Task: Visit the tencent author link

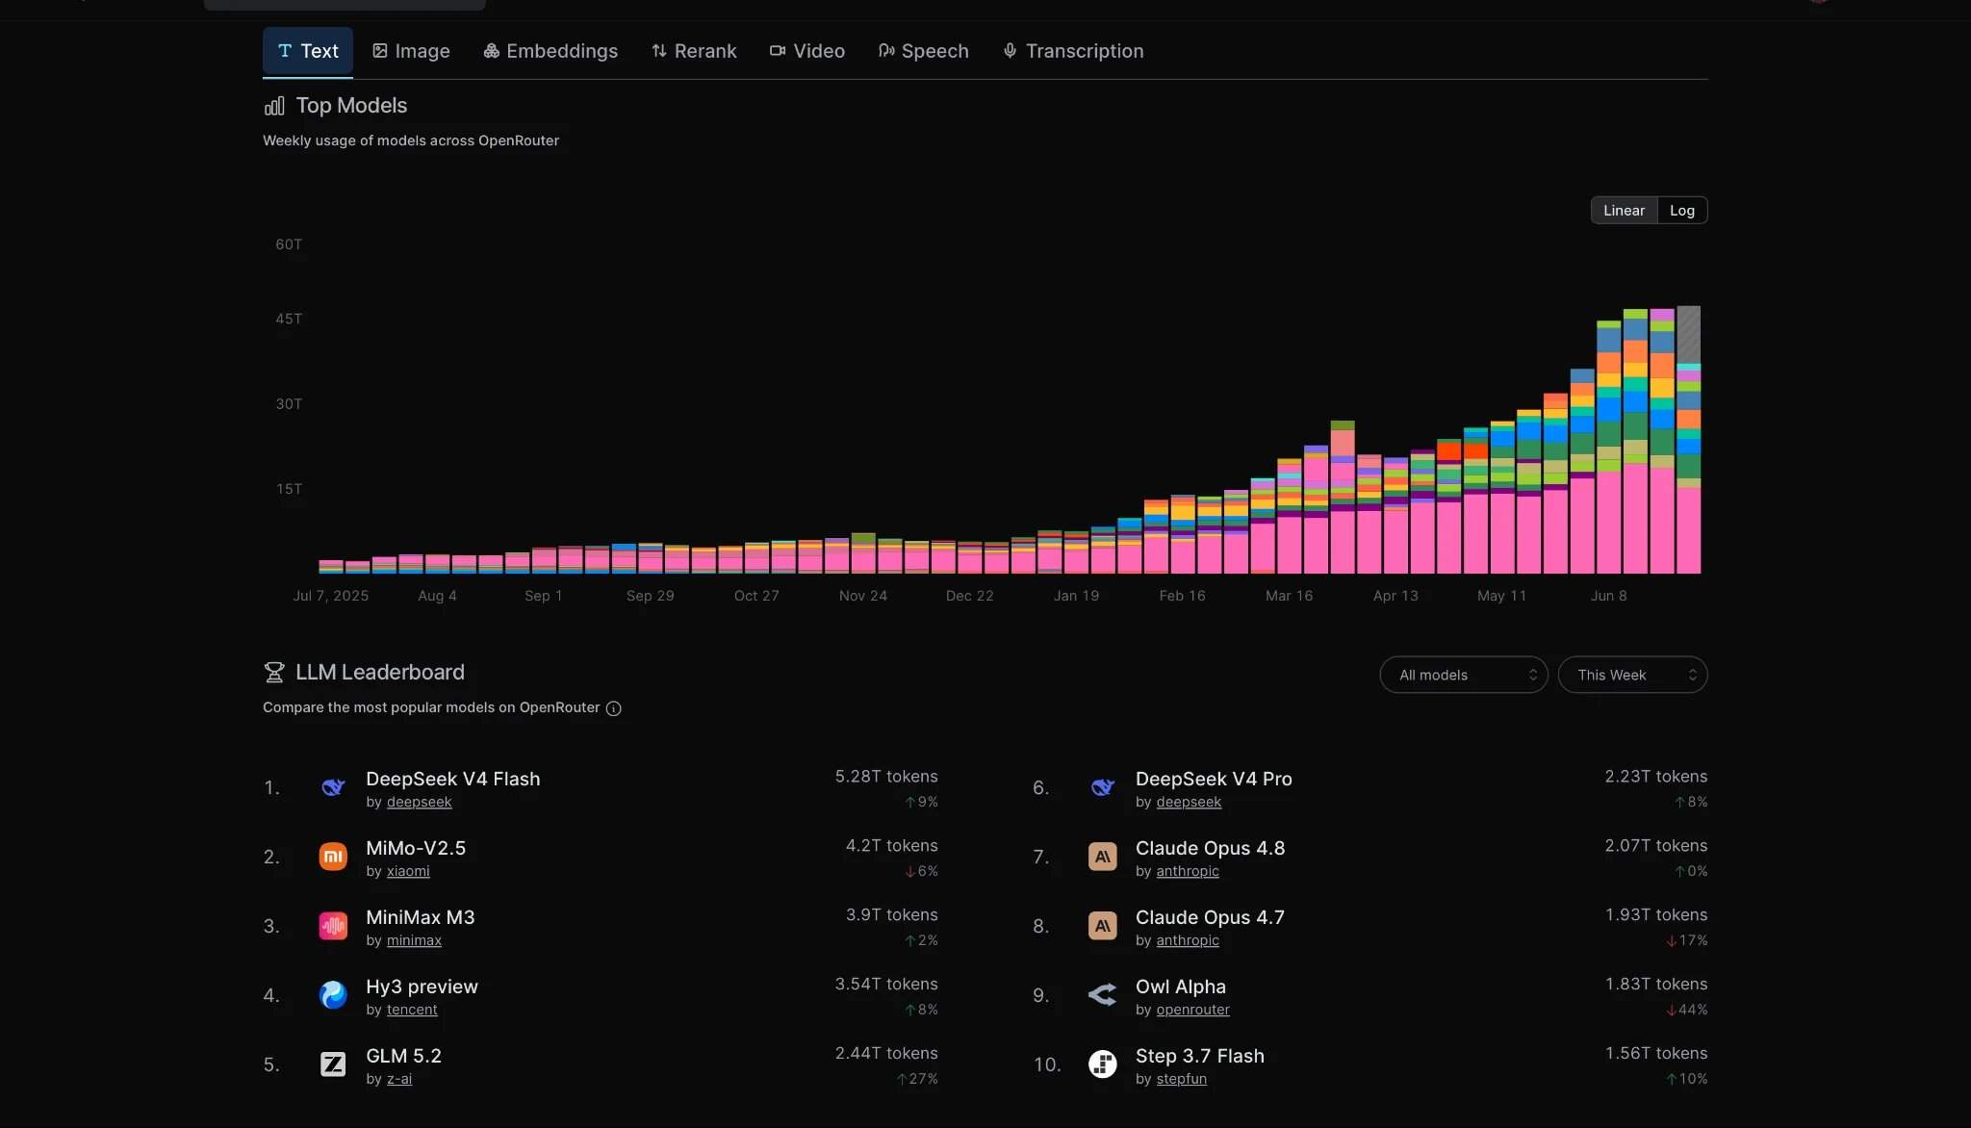Action: [x=412, y=1010]
